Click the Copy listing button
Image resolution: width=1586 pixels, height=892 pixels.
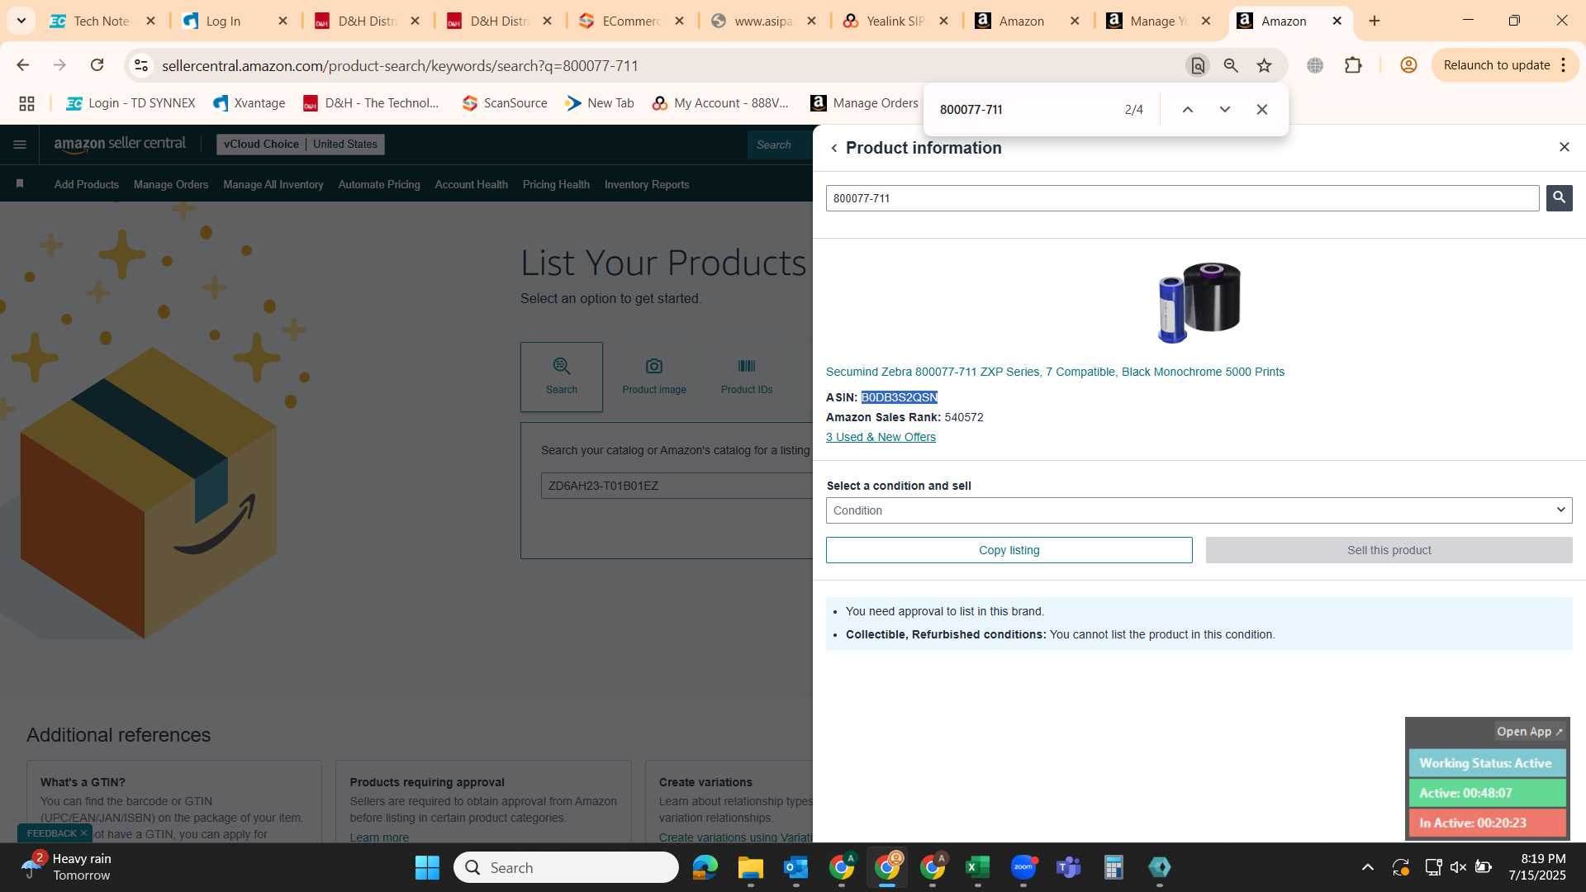pyautogui.click(x=1009, y=550)
